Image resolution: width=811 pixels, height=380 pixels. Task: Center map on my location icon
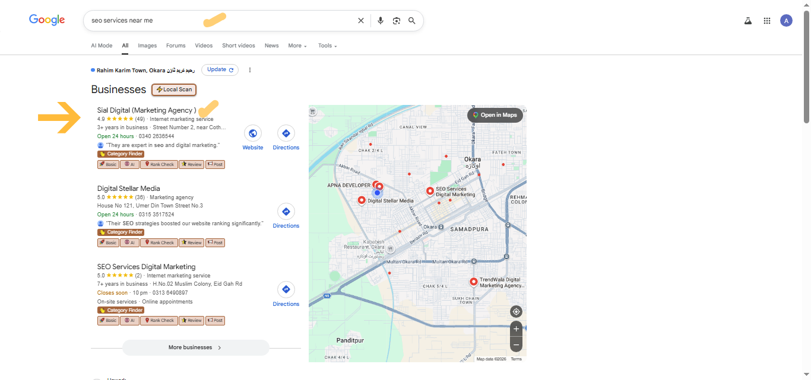(516, 312)
